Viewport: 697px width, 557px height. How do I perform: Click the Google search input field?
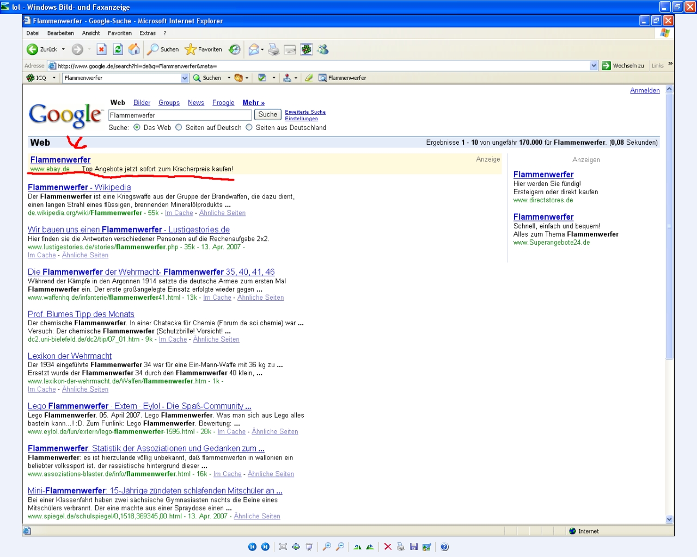(x=180, y=115)
